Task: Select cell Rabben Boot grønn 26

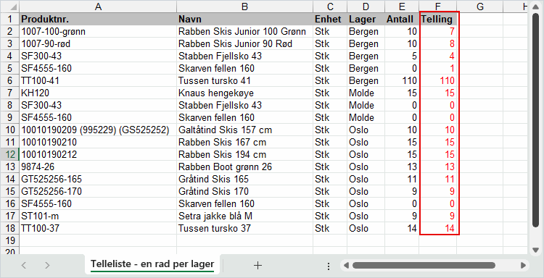Action: [x=245, y=167]
